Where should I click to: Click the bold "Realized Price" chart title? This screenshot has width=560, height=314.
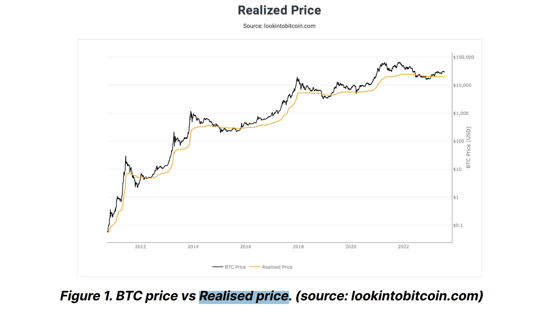pos(279,10)
